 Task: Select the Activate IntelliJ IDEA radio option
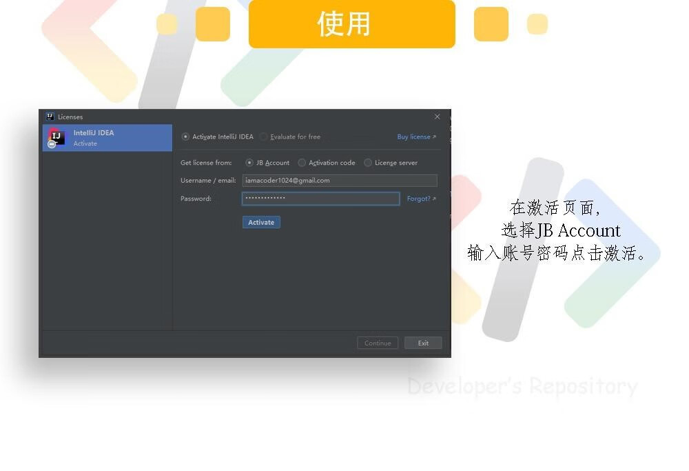click(185, 137)
